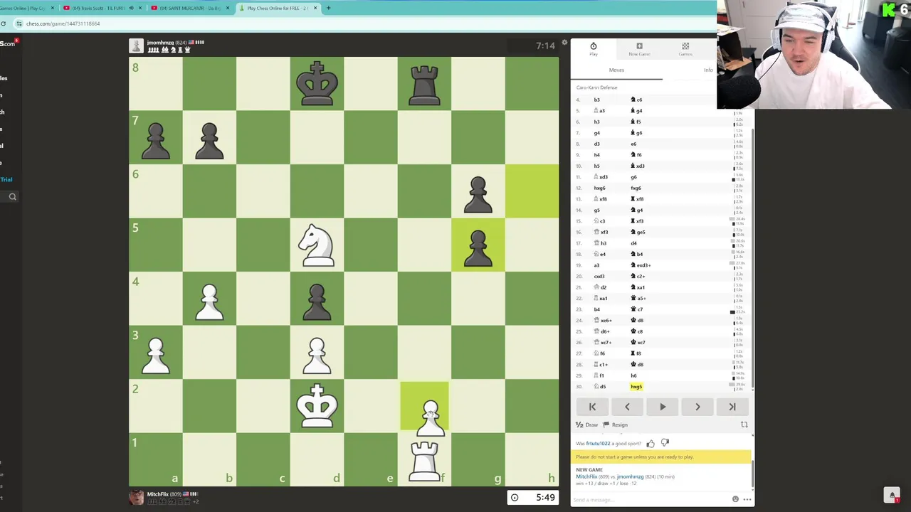The width and height of the screenshot is (911, 512).
Task: Resign the game
Action: pyautogui.click(x=616, y=425)
